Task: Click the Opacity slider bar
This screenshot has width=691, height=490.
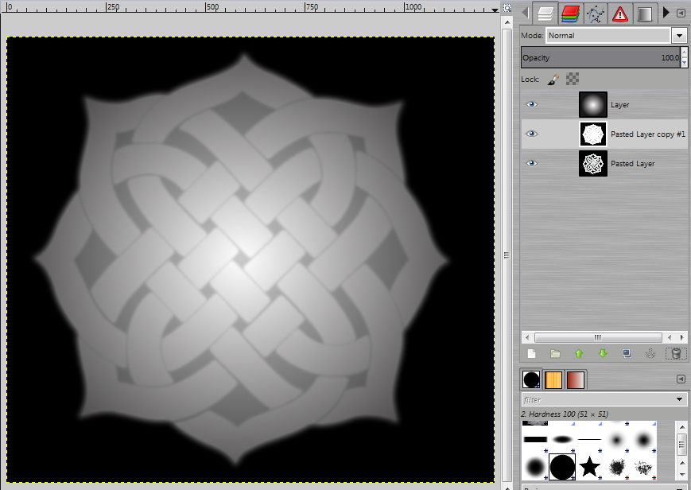Action: (x=600, y=58)
